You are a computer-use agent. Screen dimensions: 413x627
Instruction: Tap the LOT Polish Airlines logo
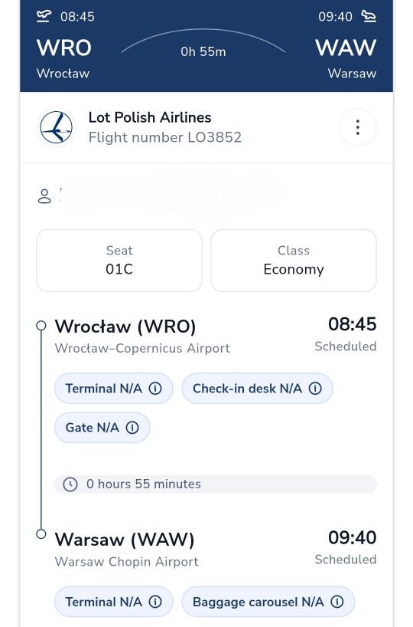[57, 127]
